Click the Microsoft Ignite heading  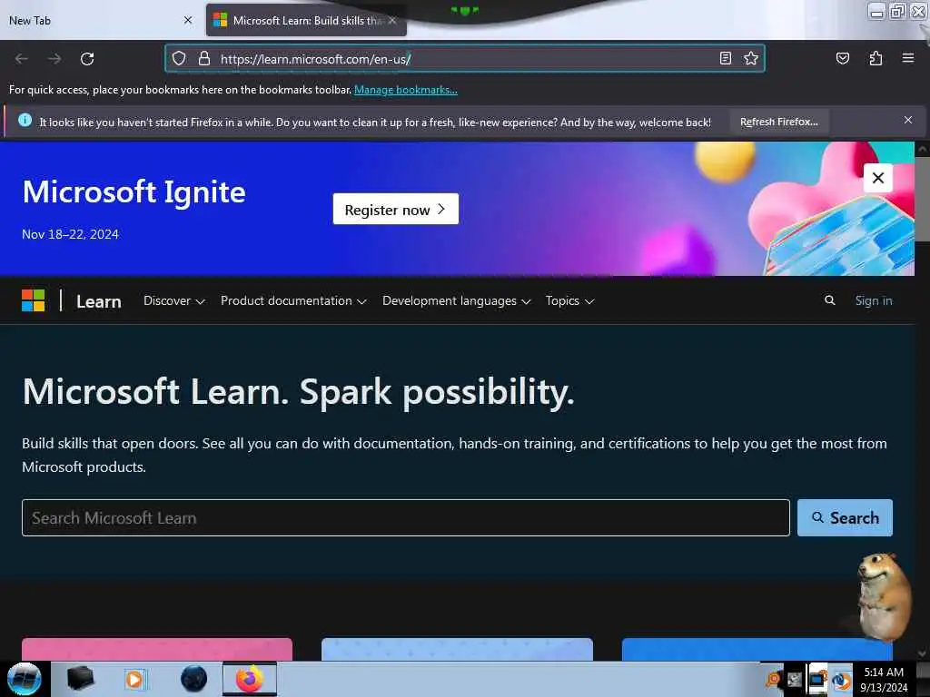point(134,192)
